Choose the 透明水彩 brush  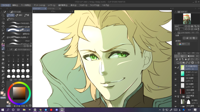[18, 34]
